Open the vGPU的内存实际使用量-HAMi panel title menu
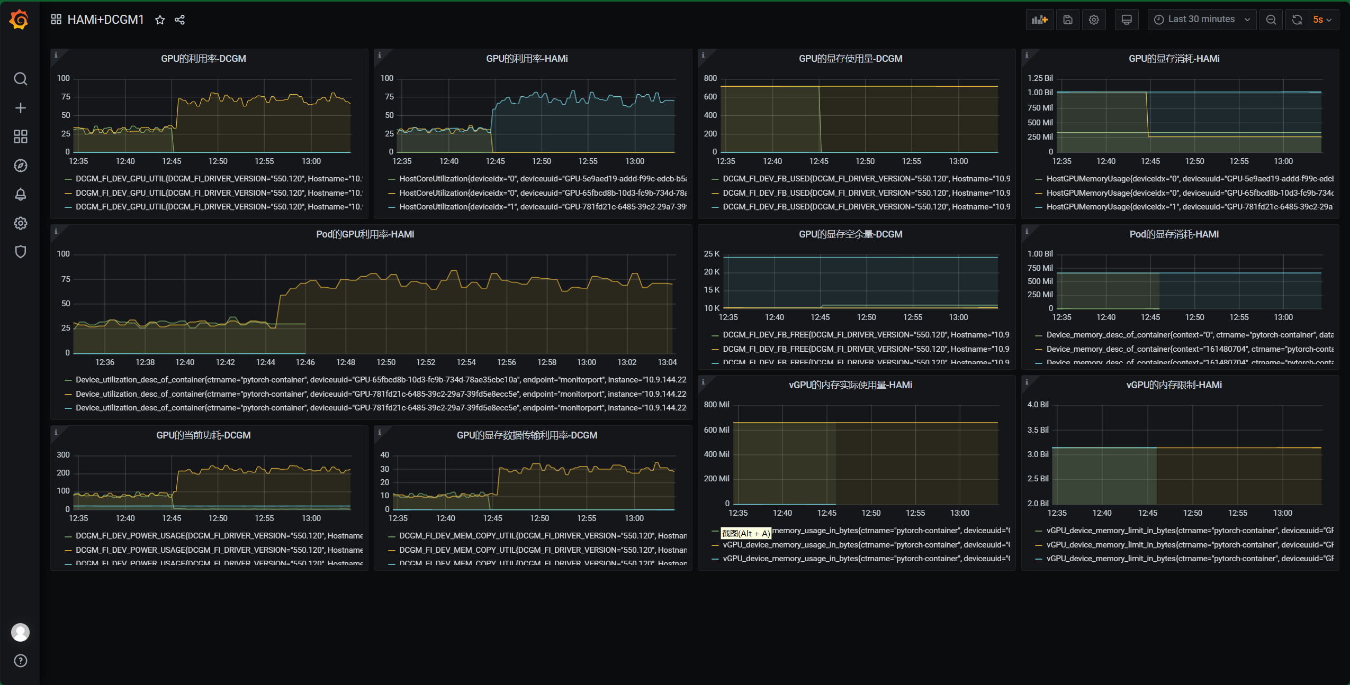The height and width of the screenshot is (685, 1350). (850, 385)
